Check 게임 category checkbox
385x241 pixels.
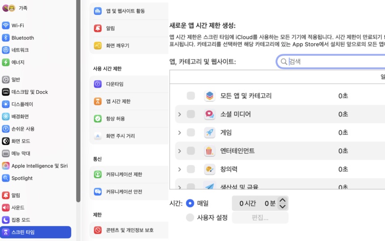point(191,132)
